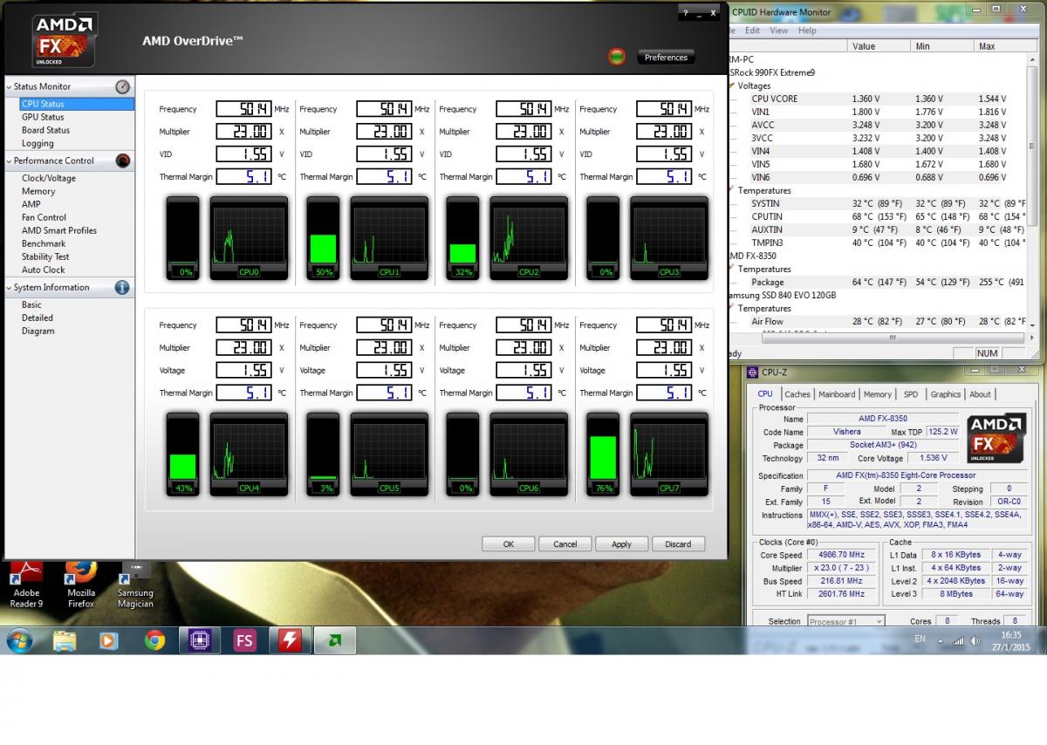The height and width of the screenshot is (745, 1047).
Task: Click the Status Monitor gauge icon
Action: coord(122,86)
